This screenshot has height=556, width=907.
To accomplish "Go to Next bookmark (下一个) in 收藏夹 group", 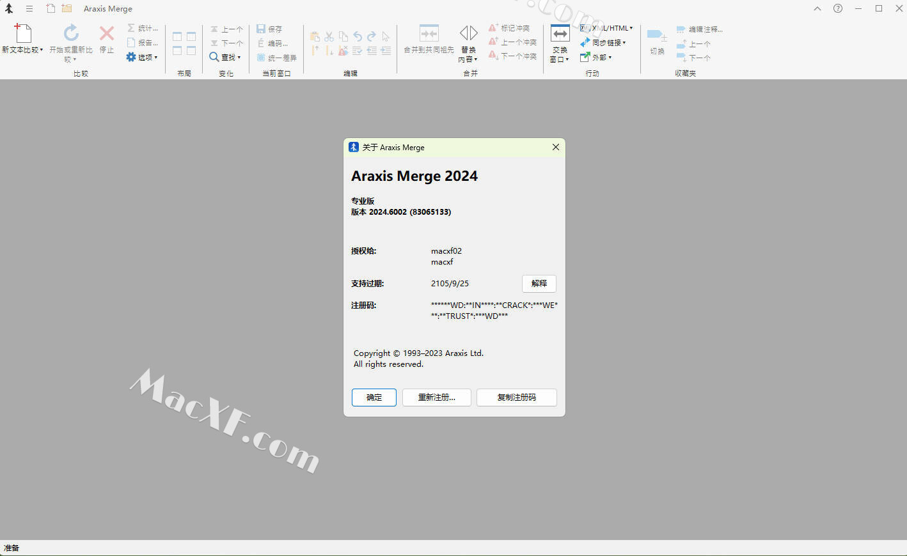I will (x=694, y=58).
